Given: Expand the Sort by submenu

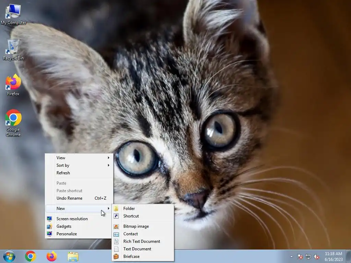Looking at the screenshot, I should [79, 165].
